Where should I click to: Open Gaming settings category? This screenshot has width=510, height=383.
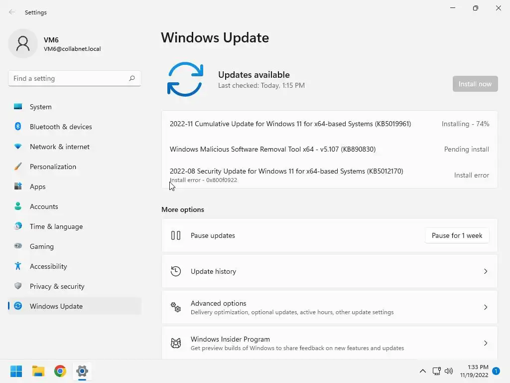click(75, 246)
